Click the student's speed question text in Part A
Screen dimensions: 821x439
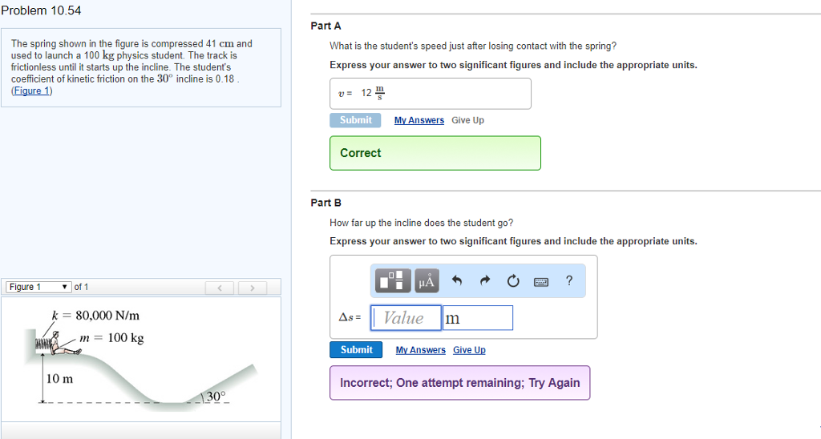pos(473,46)
